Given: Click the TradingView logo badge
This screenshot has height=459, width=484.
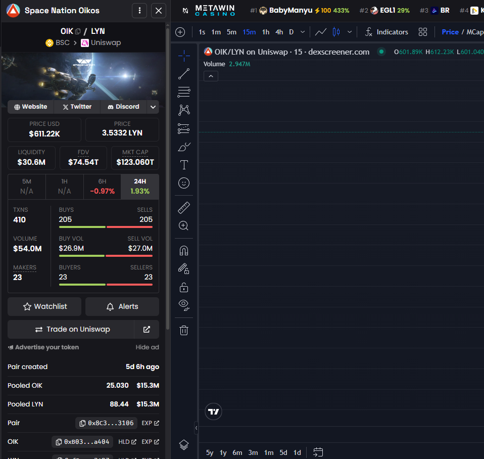Looking at the screenshot, I should (213, 411).
